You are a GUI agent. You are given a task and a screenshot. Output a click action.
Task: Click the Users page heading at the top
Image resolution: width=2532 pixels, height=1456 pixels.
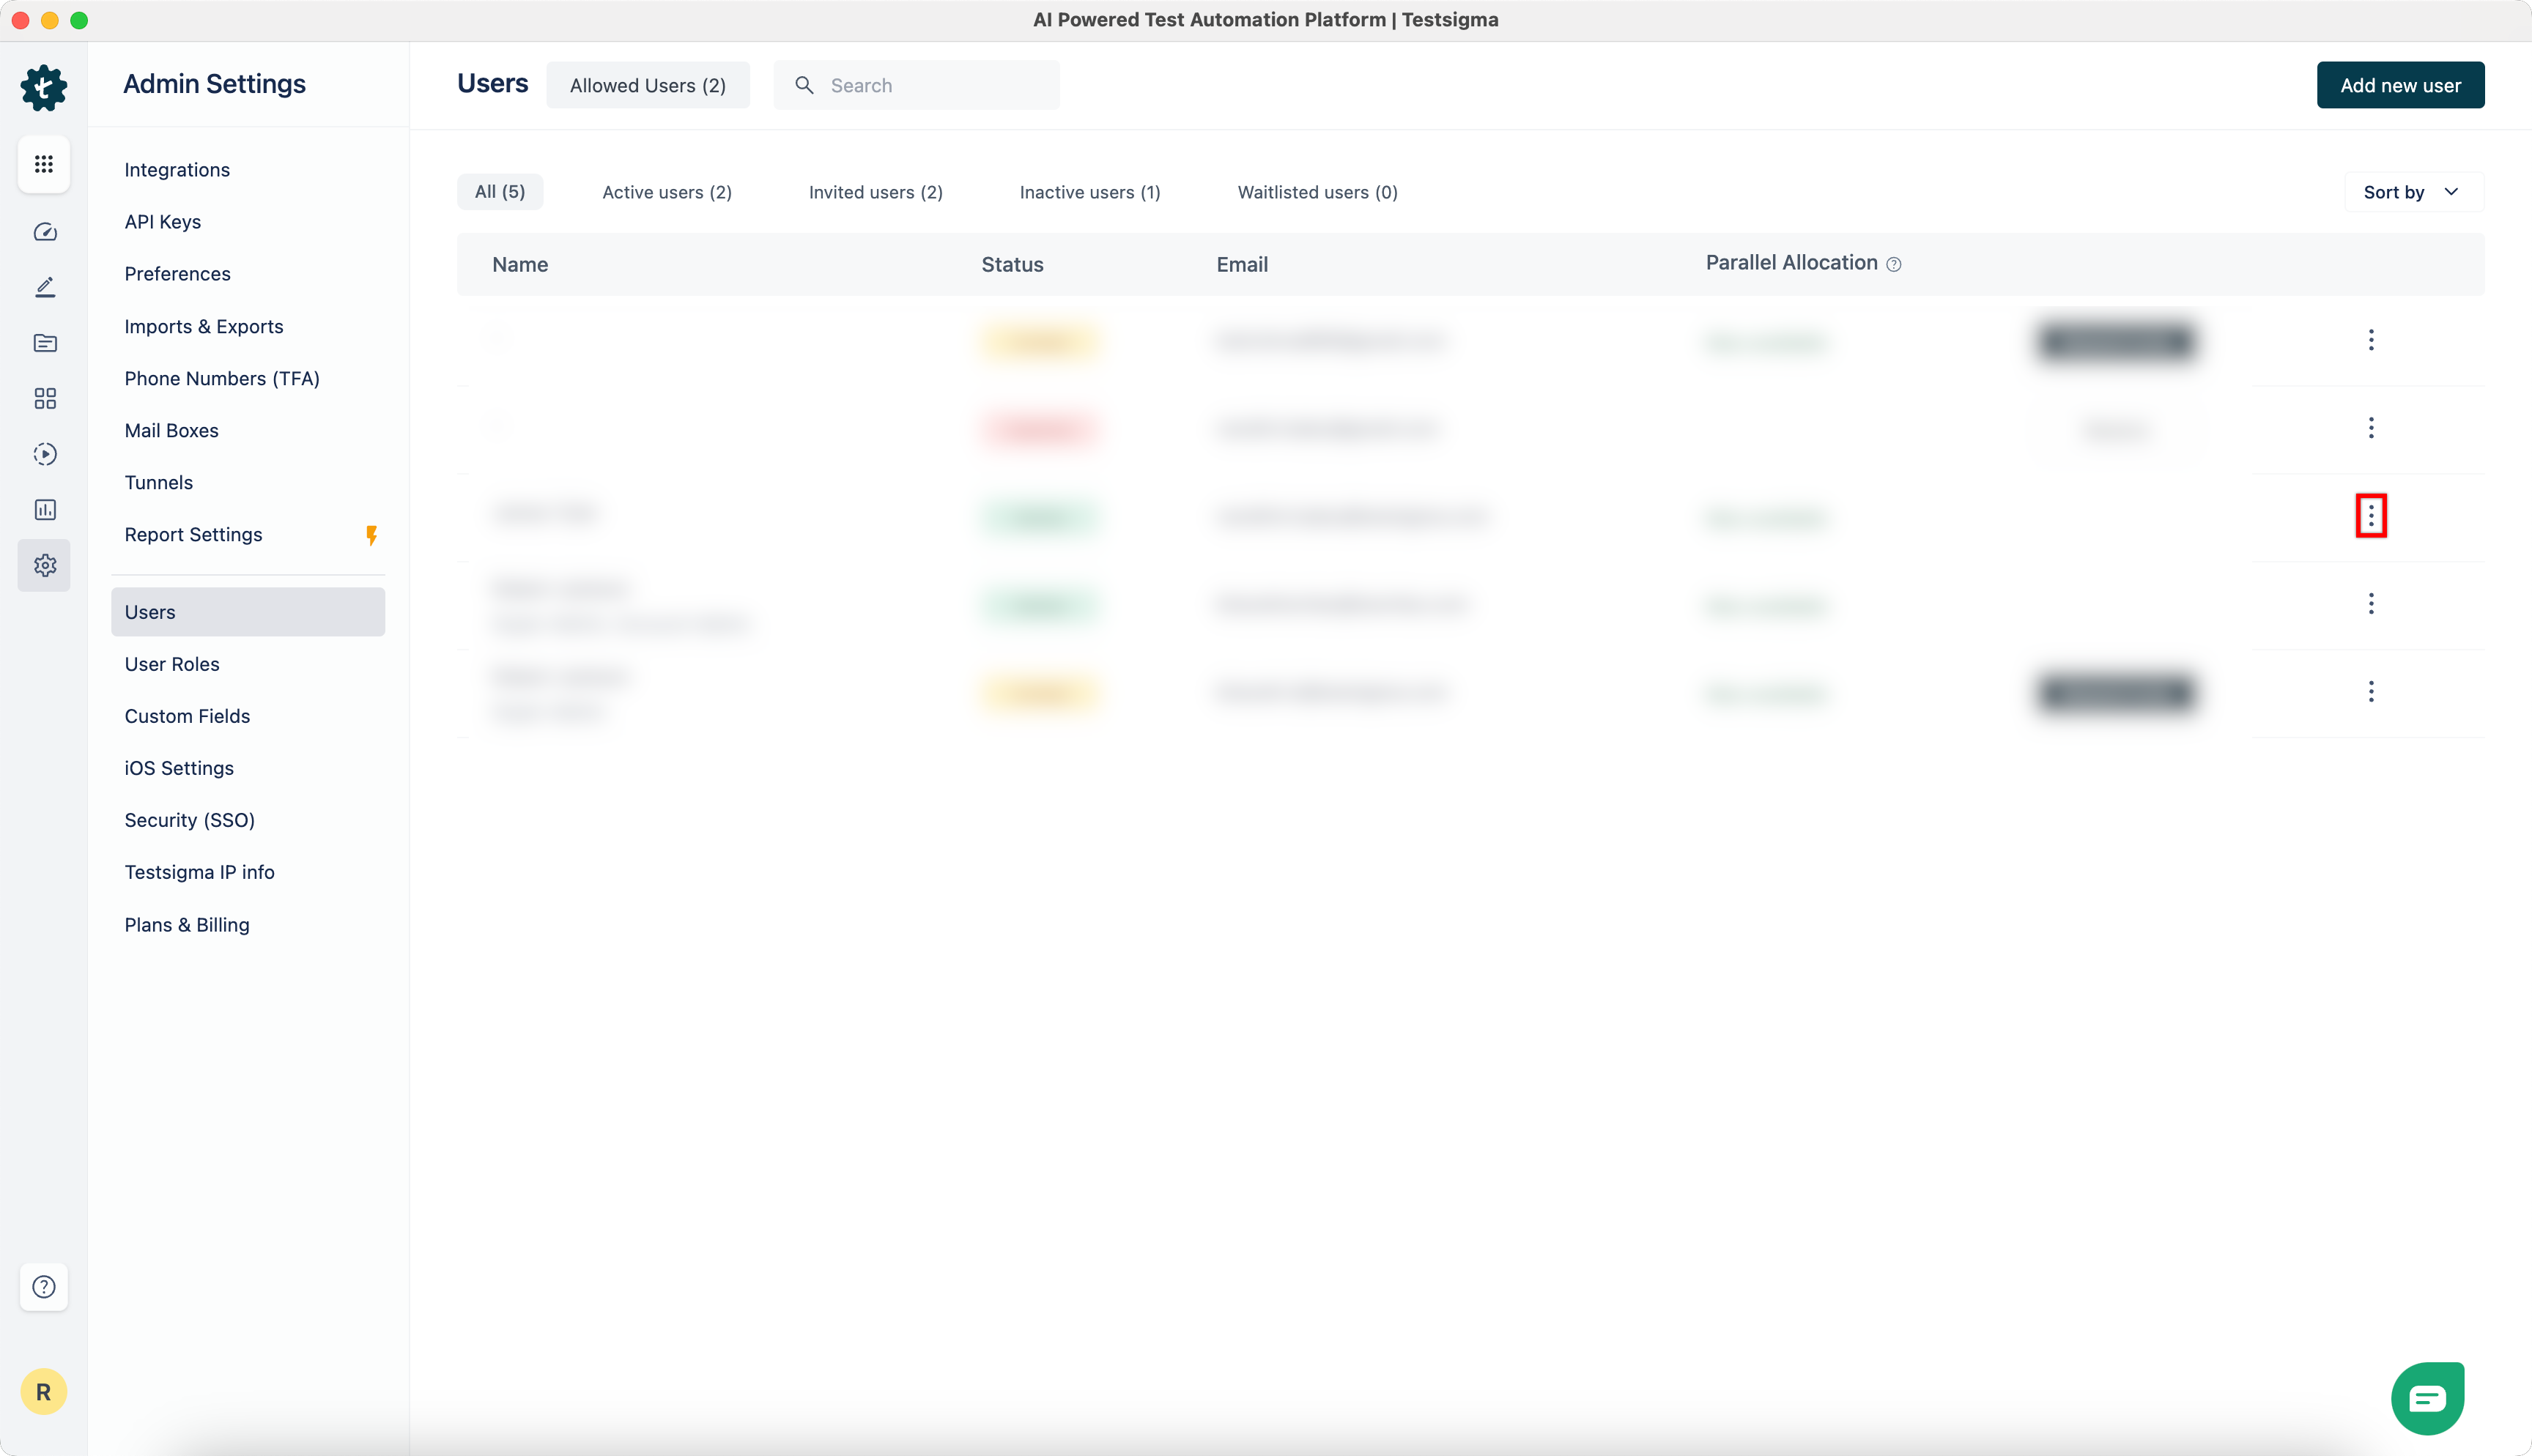click(493, 83)
